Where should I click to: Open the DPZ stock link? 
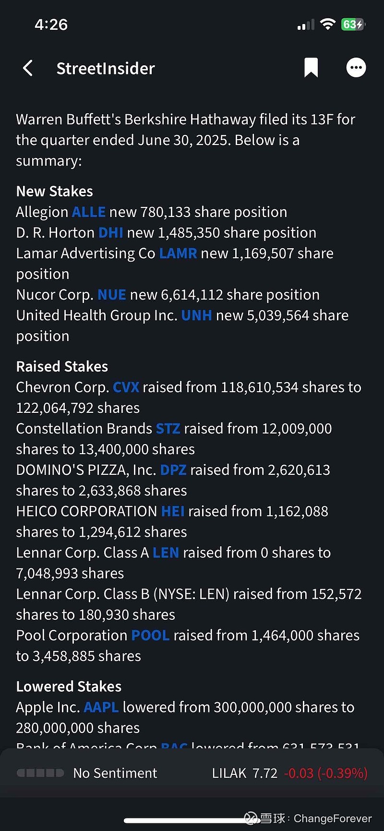173,470
